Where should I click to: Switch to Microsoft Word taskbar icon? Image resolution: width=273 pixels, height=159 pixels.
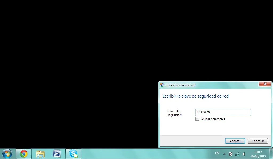[x=57, y=154]
